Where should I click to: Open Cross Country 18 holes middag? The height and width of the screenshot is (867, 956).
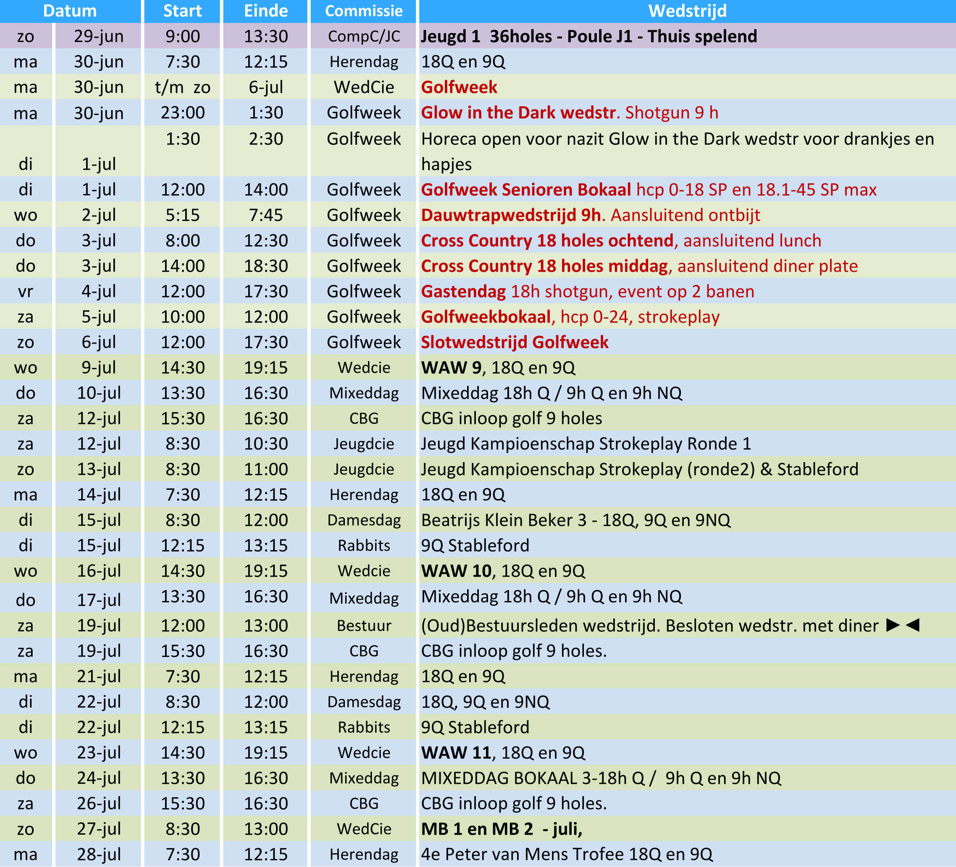(544, 266)
